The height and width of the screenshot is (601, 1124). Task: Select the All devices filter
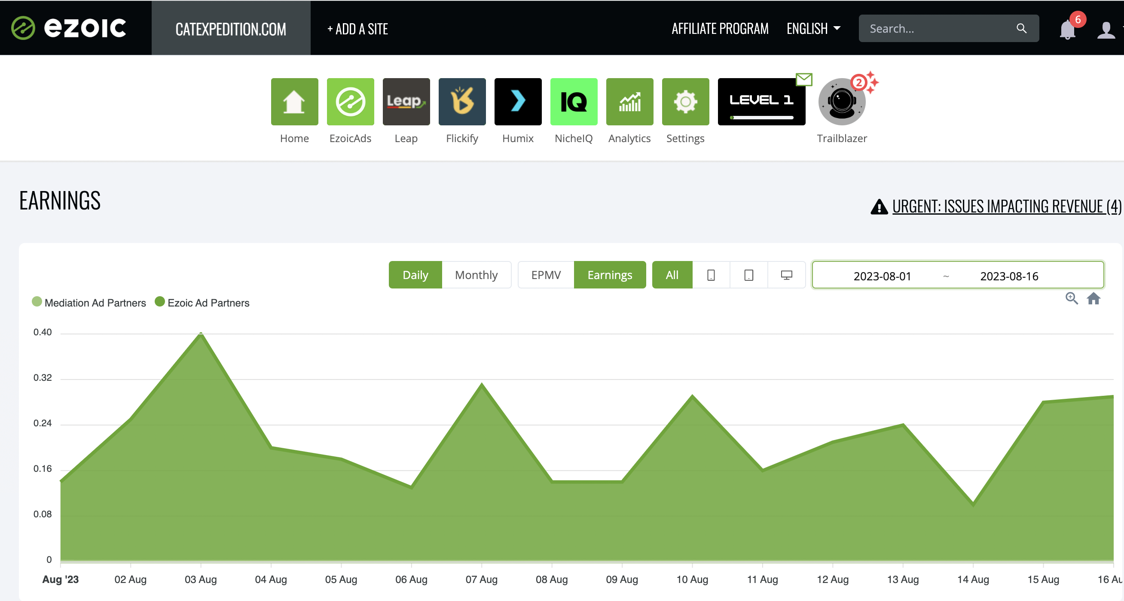tap(672, 275)
